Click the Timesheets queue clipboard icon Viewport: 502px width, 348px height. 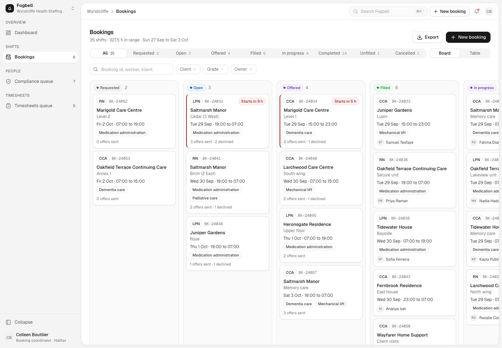(x=8, y=106)
